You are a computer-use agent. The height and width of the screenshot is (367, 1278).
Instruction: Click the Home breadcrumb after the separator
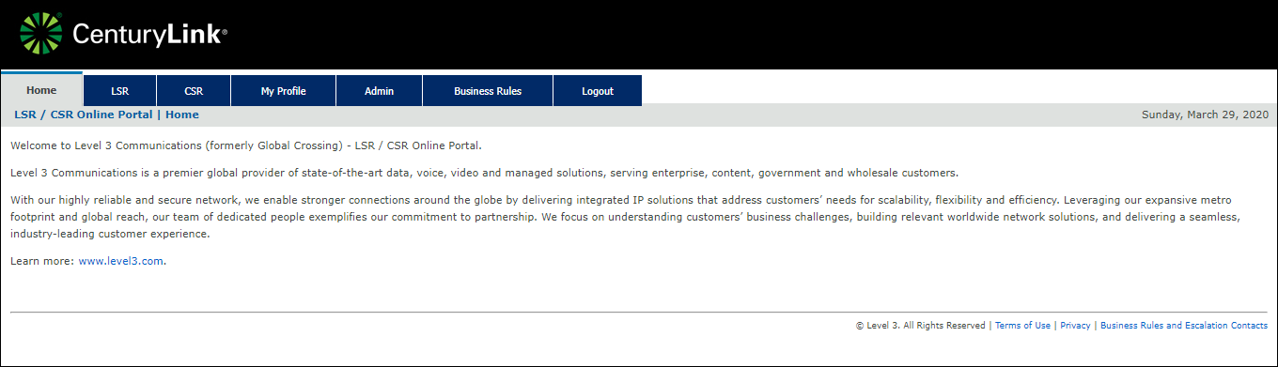182,115
